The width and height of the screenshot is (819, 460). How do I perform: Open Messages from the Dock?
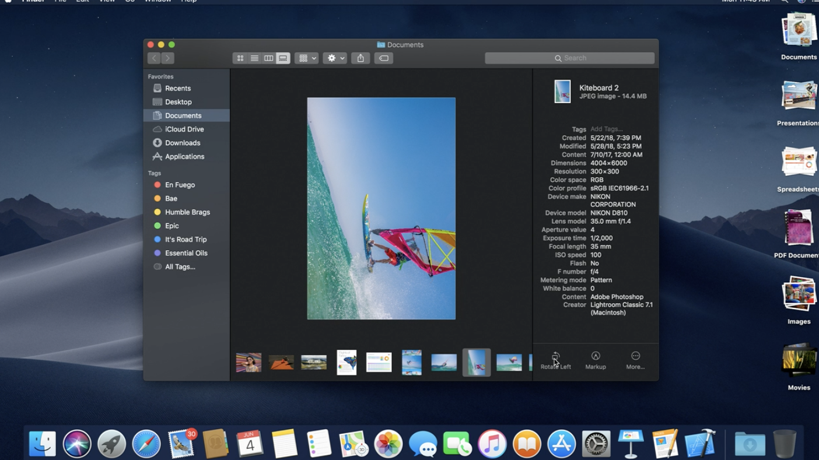(423, 444)
